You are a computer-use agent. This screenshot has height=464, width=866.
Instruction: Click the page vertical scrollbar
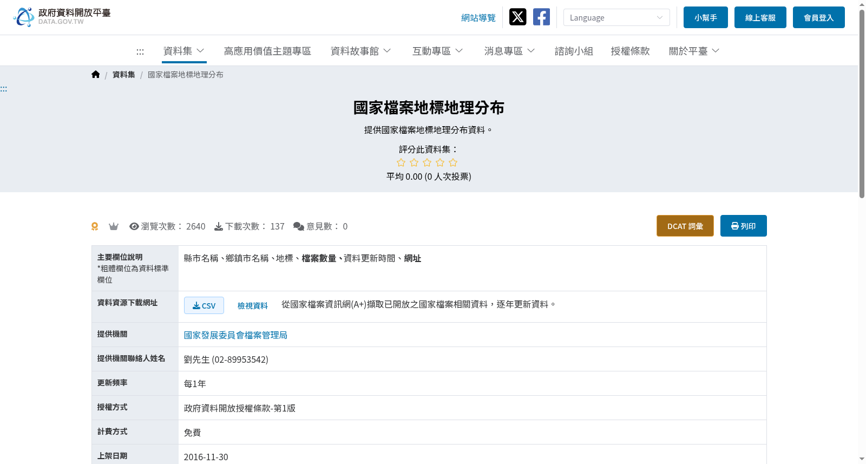(x=862, y=103)
